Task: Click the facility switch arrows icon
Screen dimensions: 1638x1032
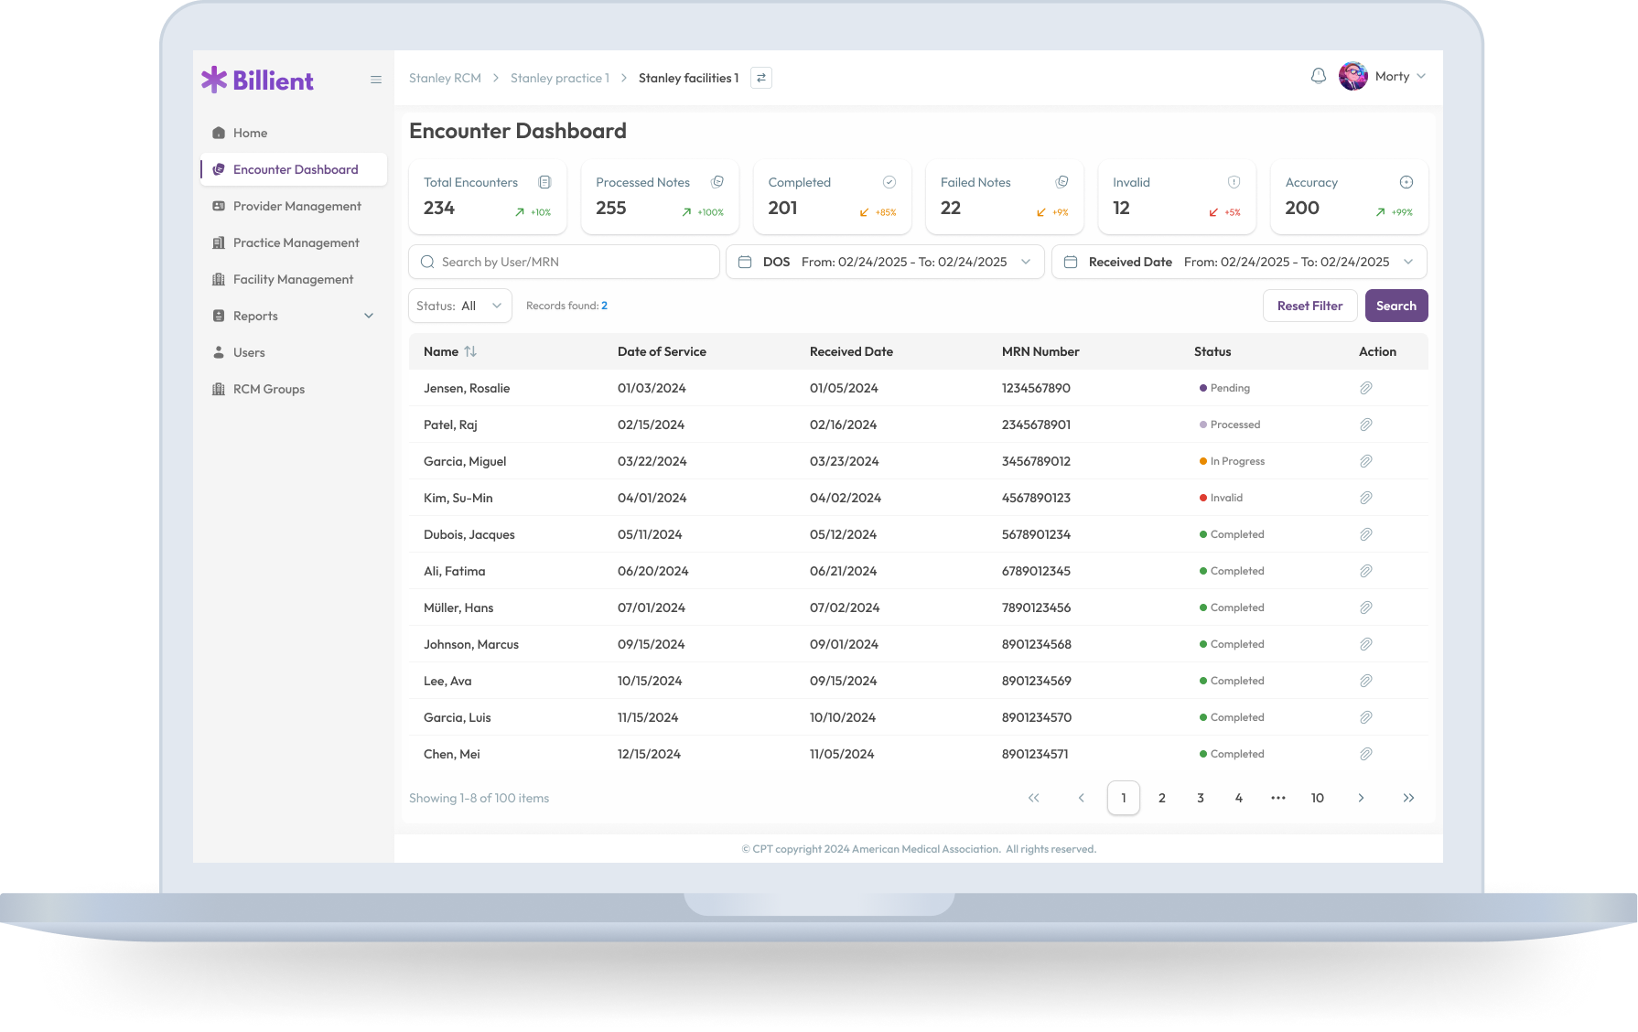Action: 760,78
